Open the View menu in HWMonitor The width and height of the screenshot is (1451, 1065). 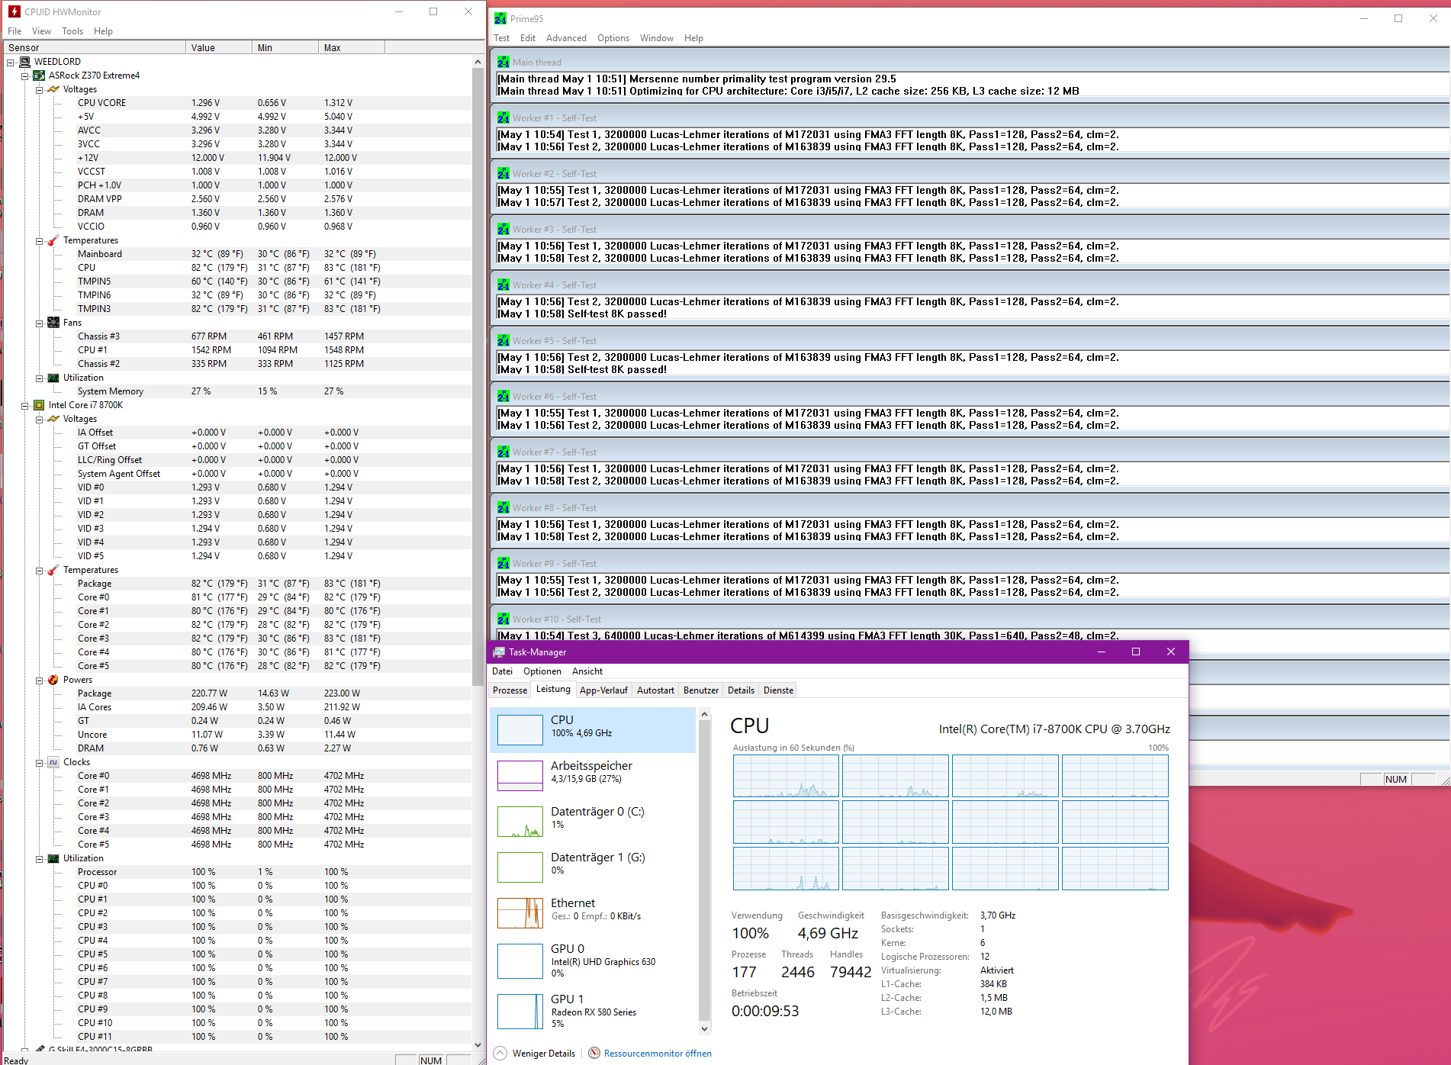point(41,31)
